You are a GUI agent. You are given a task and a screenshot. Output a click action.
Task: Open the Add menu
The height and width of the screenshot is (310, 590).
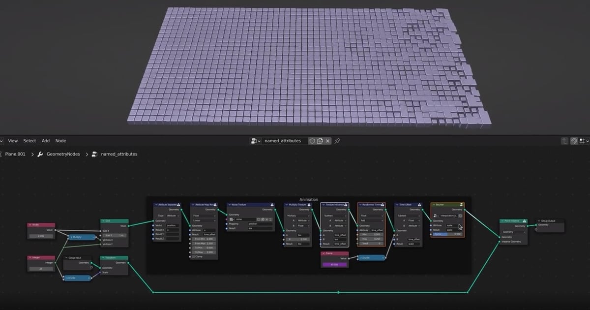[45, 141]
